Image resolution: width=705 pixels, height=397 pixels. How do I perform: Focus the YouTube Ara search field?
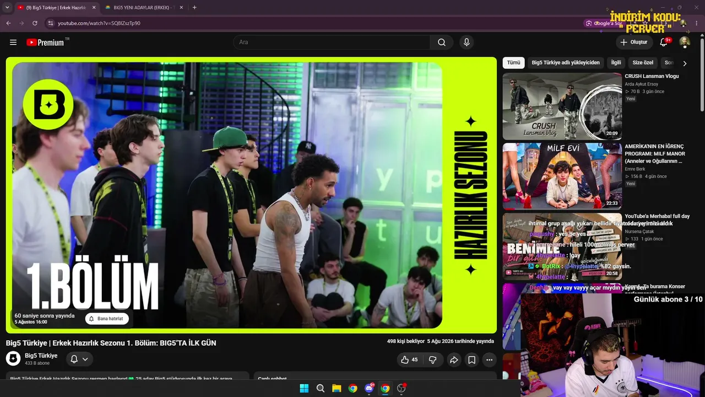(332, 42)
